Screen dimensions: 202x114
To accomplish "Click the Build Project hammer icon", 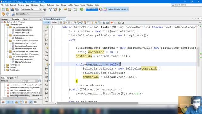I will click(x=50, y=9).
